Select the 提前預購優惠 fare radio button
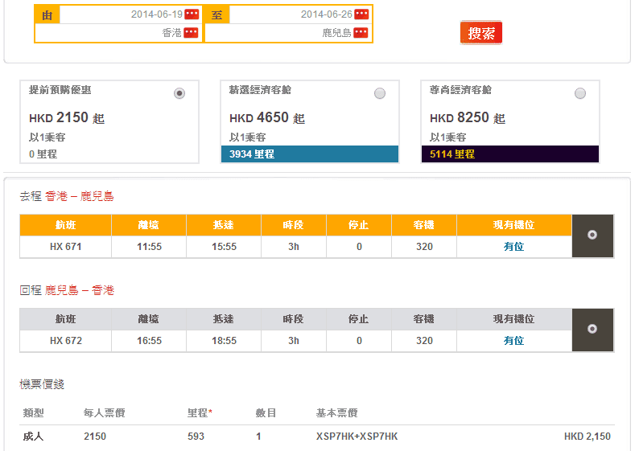 [x=179, y=93]
